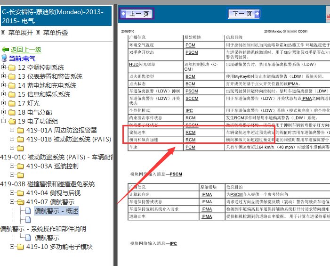This screenshot has width=330, height=266.
Task: Click title C-长安福特-蒙迪欧(Mondeo) header
Action: coord(56,16)
